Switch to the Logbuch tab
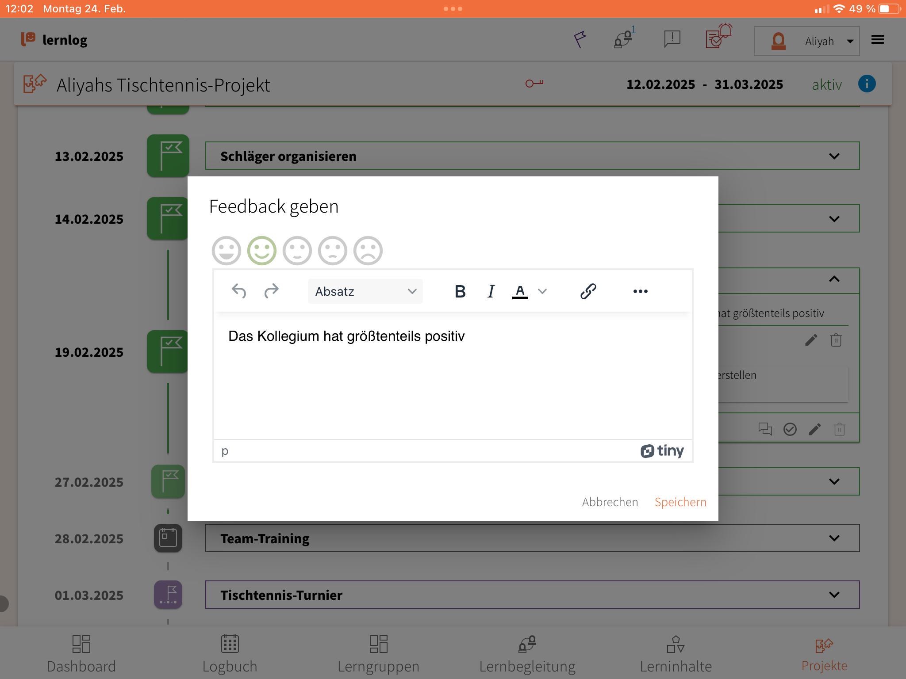906x679 pixels. click(x=230, y=654)
